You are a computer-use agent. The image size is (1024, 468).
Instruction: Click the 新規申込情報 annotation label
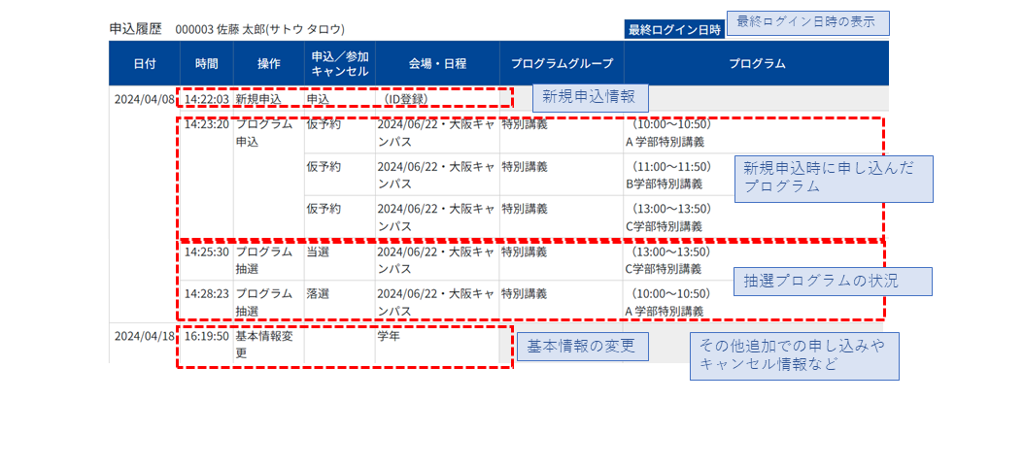(x=591, y=99)
